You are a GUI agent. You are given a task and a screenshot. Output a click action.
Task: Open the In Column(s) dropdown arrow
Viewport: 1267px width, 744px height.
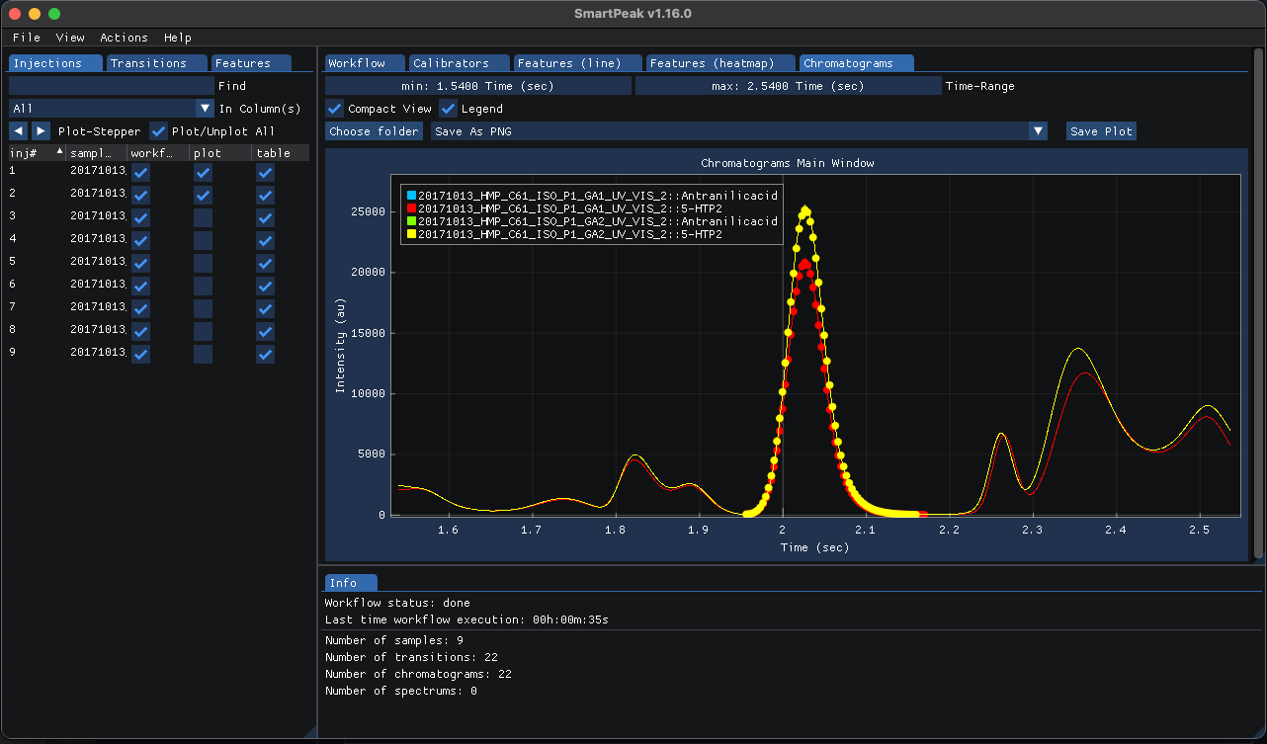(205, 109)
